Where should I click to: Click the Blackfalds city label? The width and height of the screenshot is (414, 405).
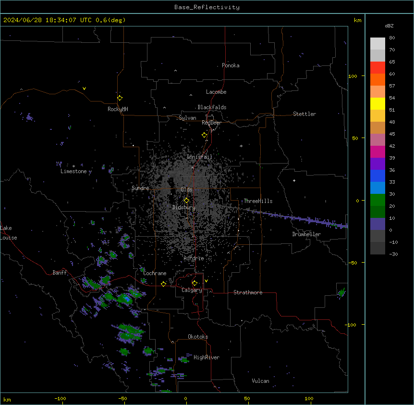[x=212, y=107]
